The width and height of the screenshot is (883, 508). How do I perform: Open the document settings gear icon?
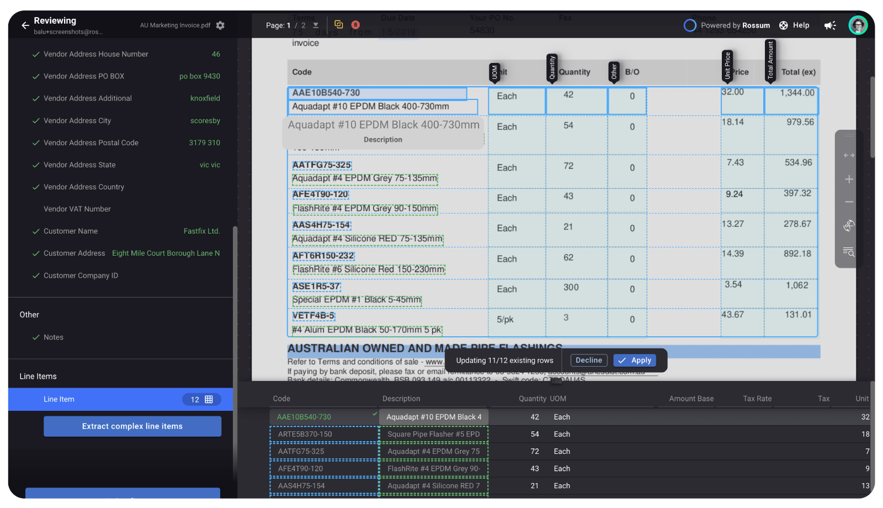[x=220, y=25]
